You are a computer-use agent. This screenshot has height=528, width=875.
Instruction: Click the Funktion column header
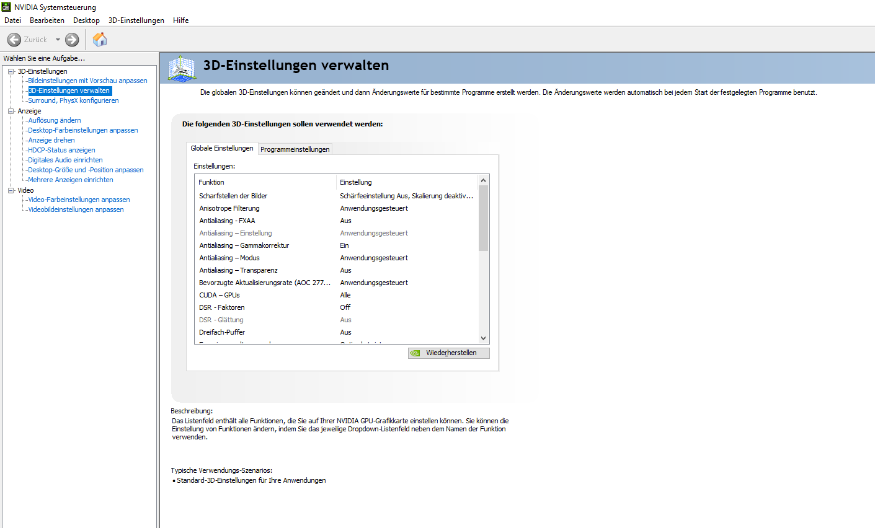click(265, 182)
